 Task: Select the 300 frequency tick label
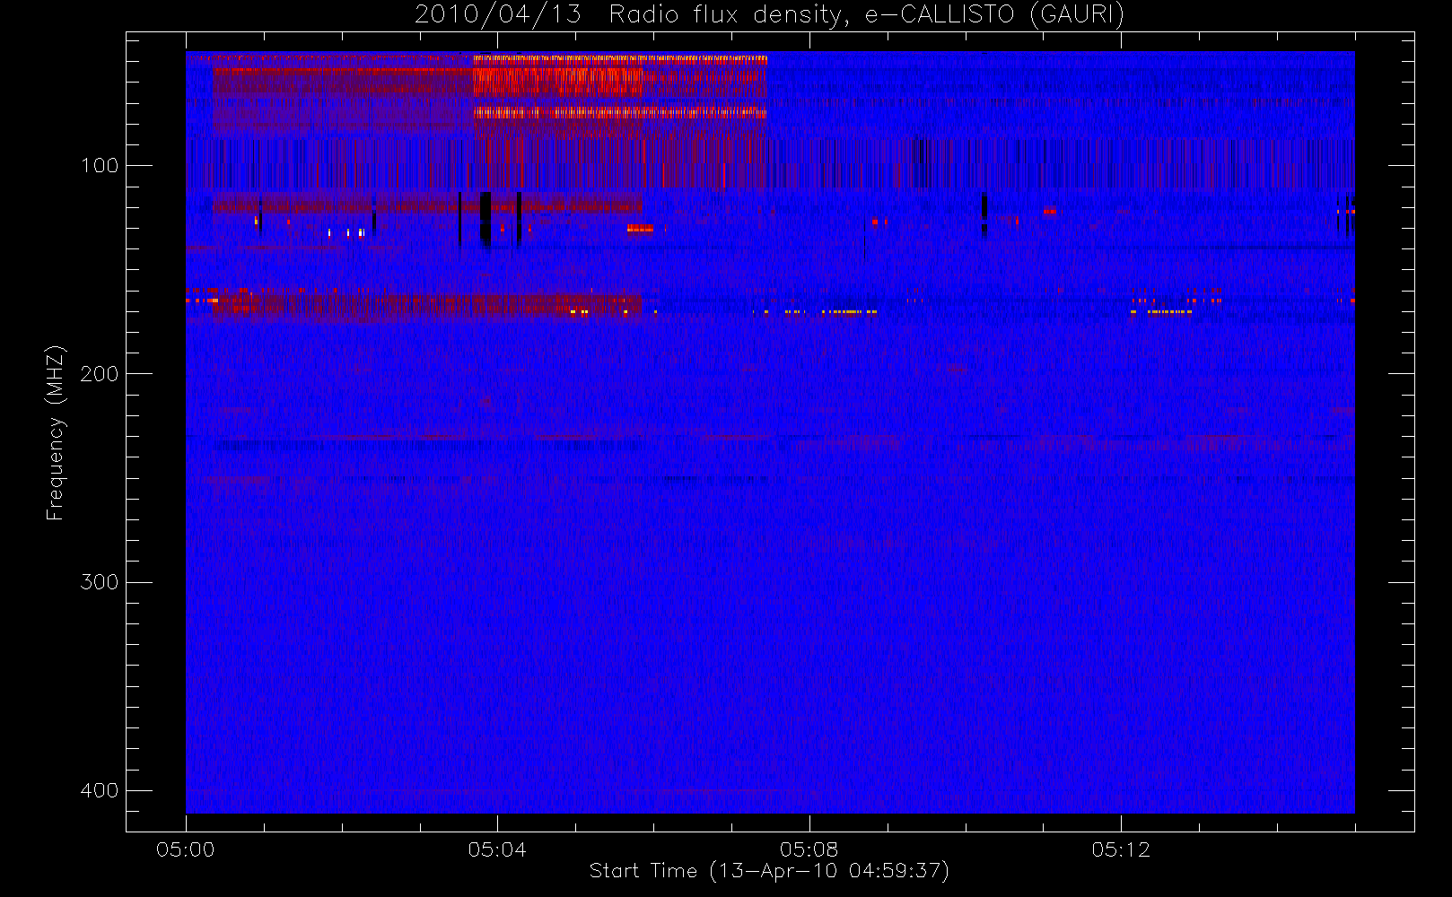point(100,582)
